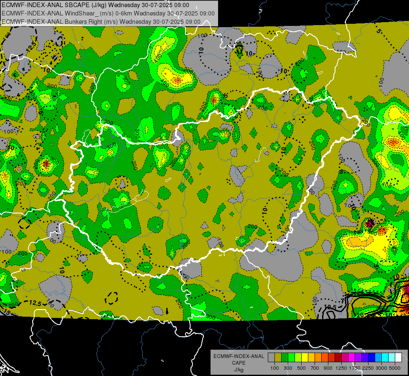Click the sky blue legend swatch
The height and width of the screenshot is (376, 409).
point(379,358)
